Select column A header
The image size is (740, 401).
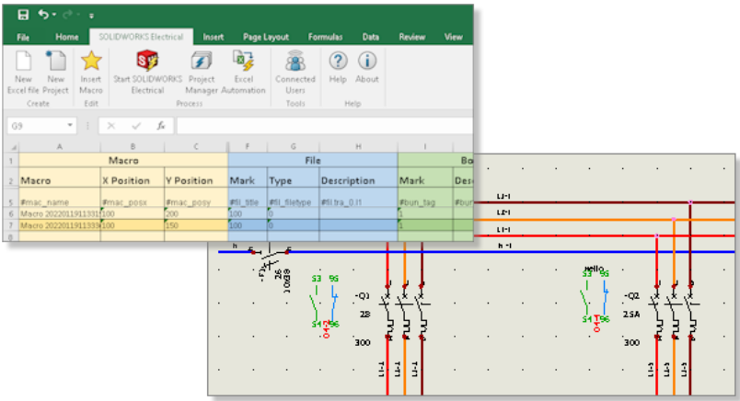click(x=60, y=147)
